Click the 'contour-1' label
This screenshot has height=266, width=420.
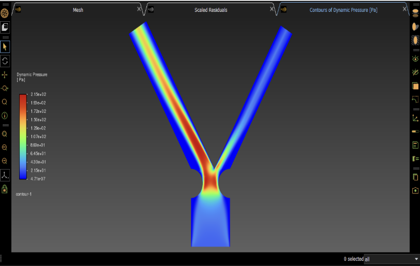click(x=24, y=194)
